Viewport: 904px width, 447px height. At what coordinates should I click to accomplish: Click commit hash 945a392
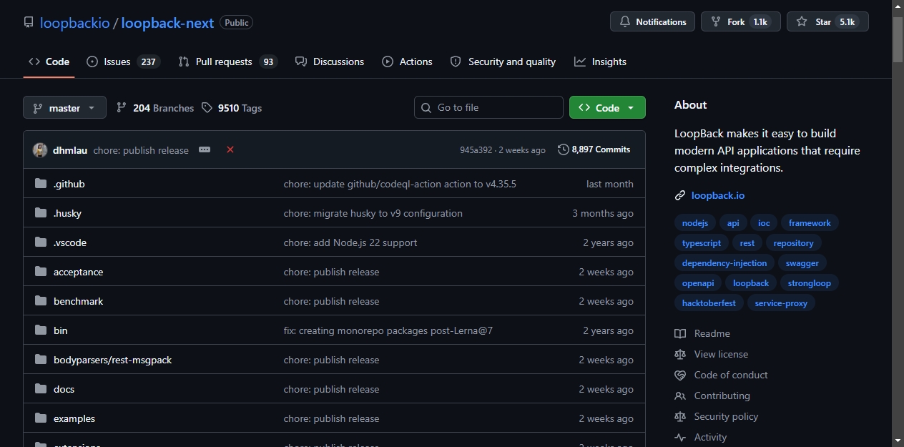[476, 150]
